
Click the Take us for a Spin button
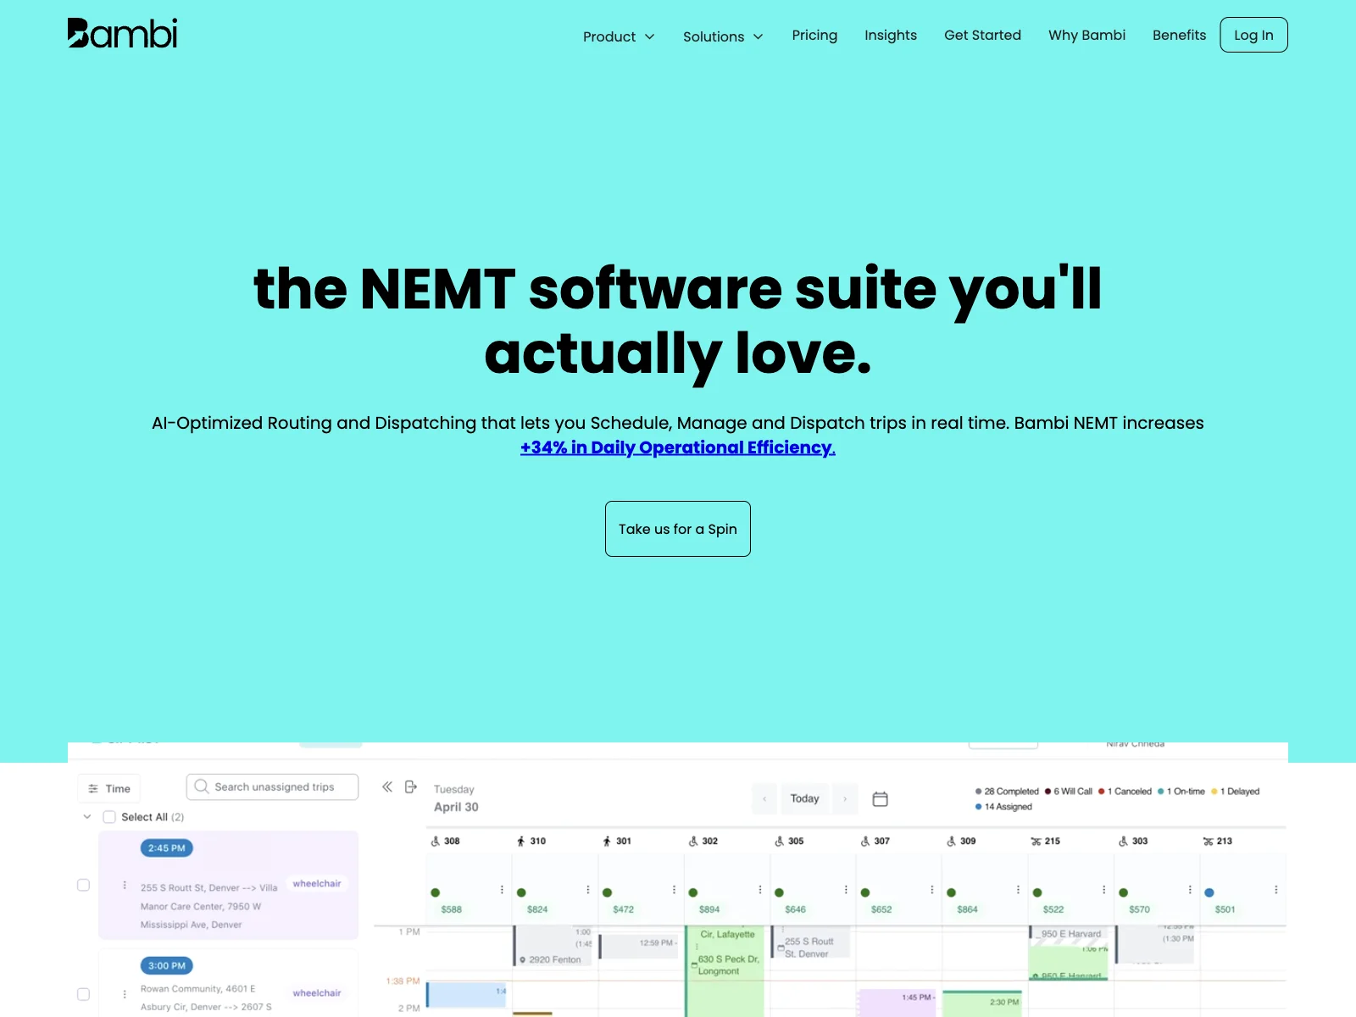[x=678, y=529]
